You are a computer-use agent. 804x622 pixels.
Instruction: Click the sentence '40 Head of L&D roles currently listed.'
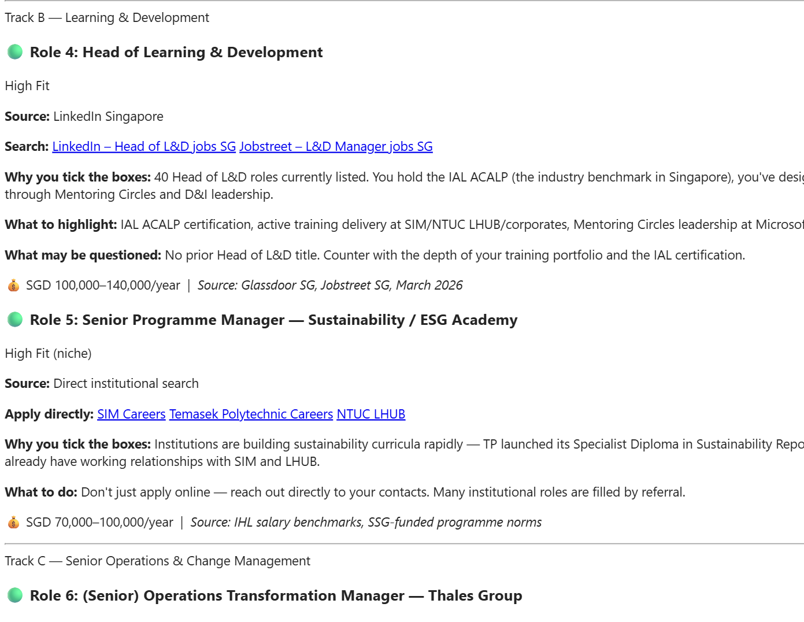[261, 177]
